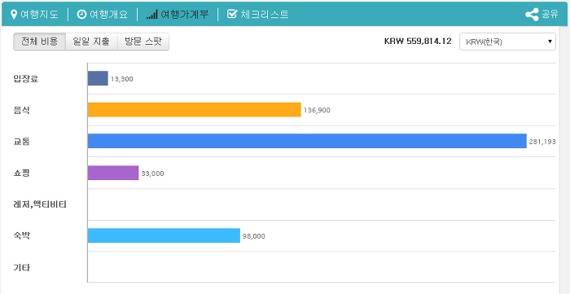
Task: Open the 여행지도 tab
Action: click(34, 14)
